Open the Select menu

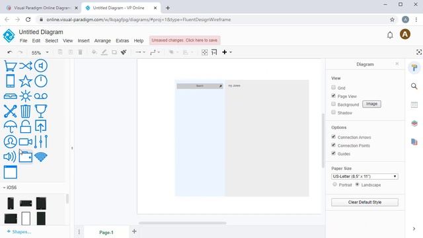(52, 41)
